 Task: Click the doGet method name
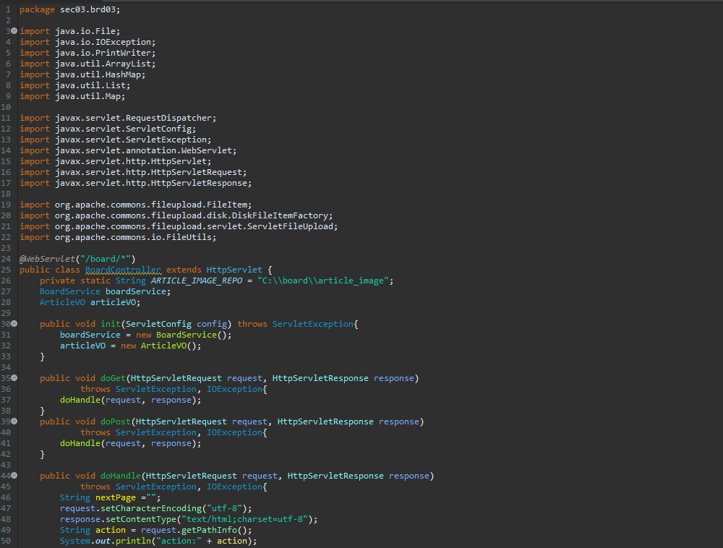[113, 378]
